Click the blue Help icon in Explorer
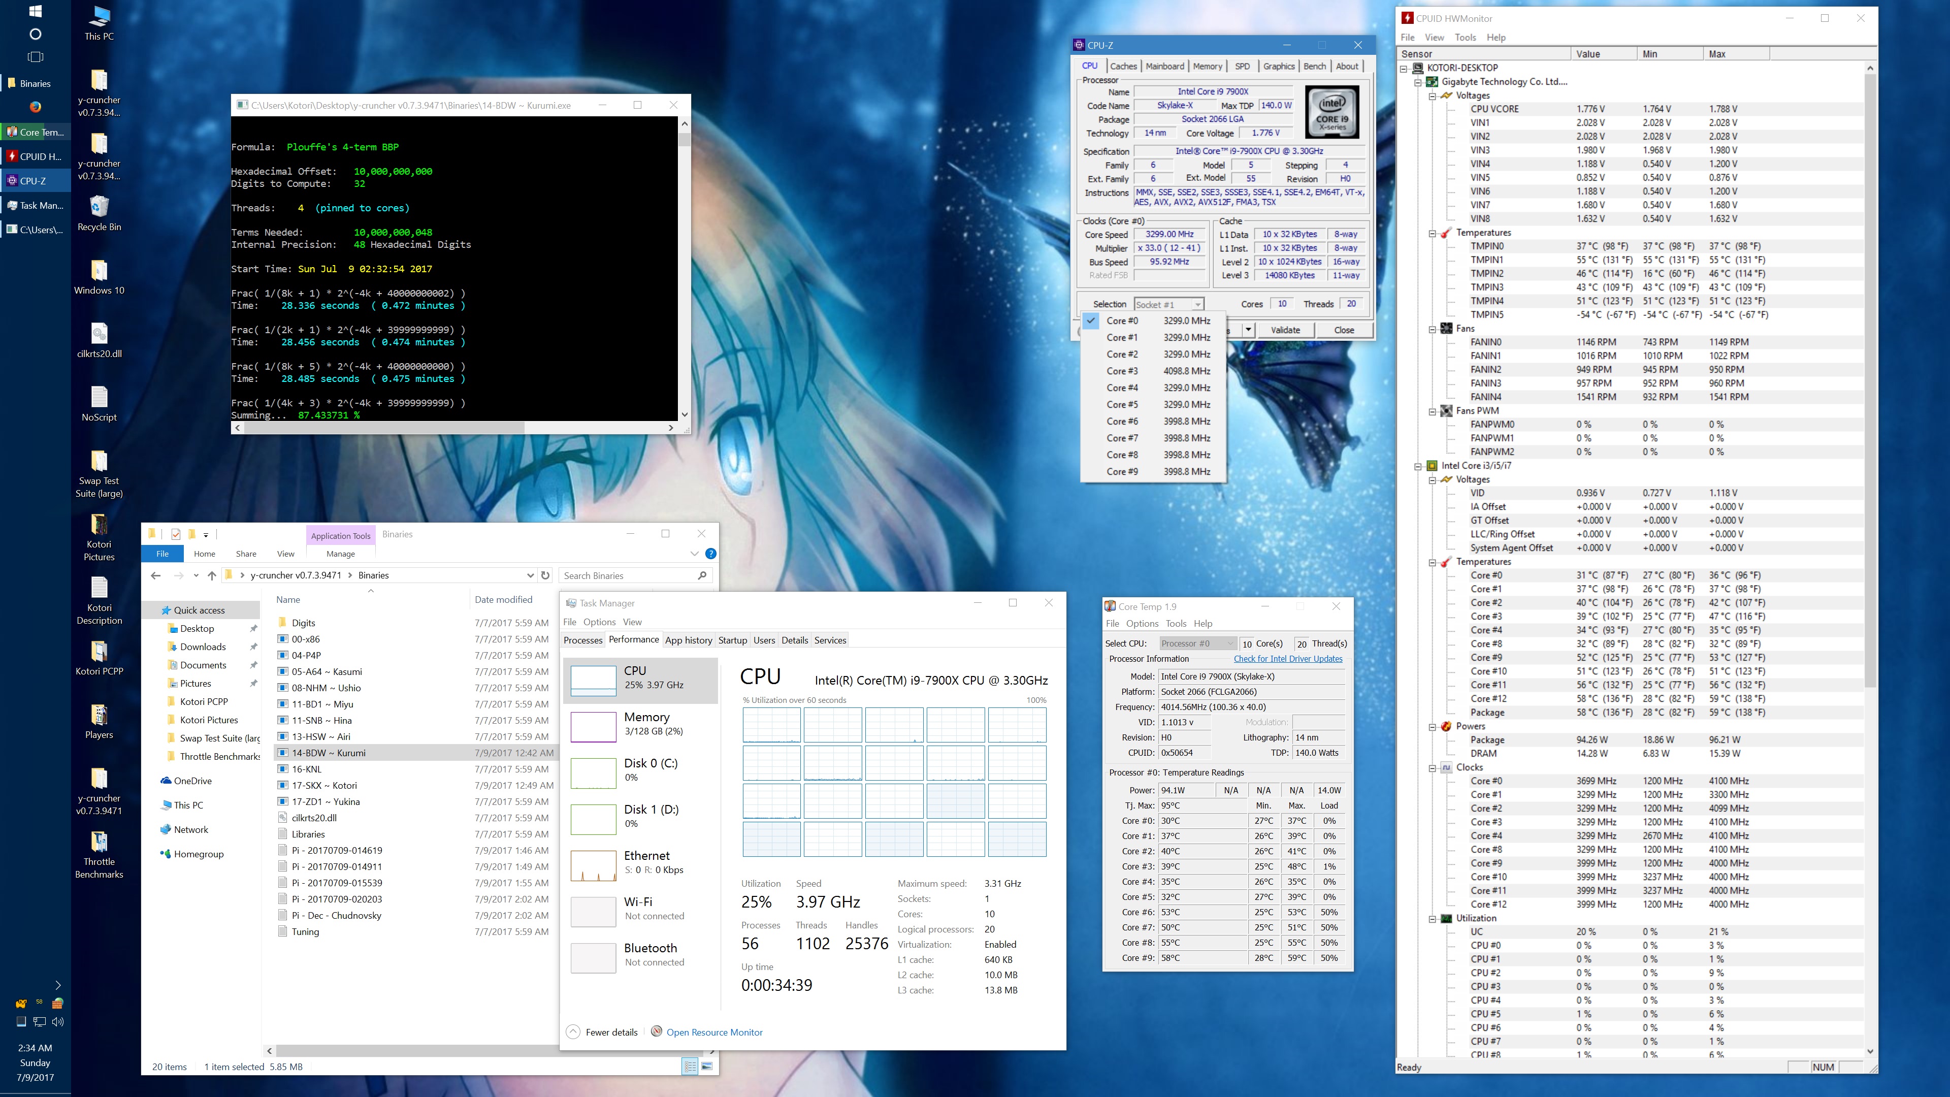The width and height of the screenshot is (1950, 1097). (x=710, y=554)
